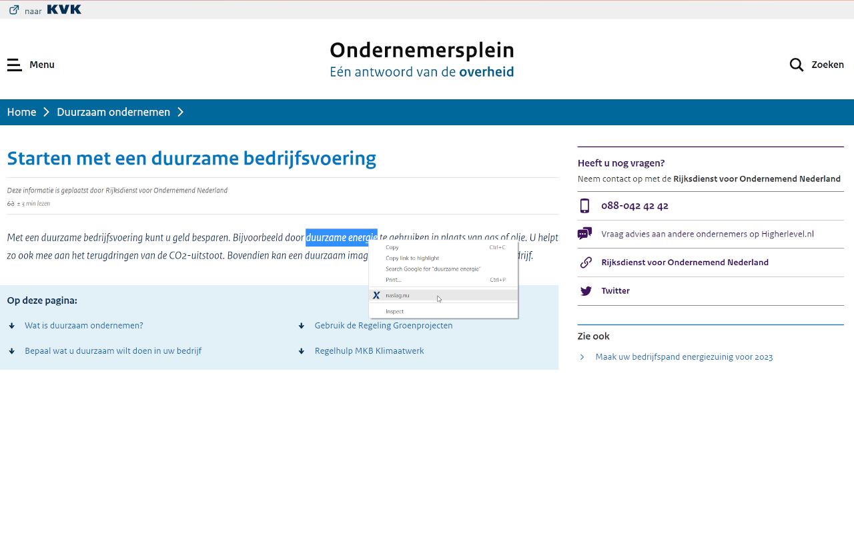The height and width of the screenshot is (533, 854).
Task: Click the Ondernemersplein site logo
Action: (422, 59)
